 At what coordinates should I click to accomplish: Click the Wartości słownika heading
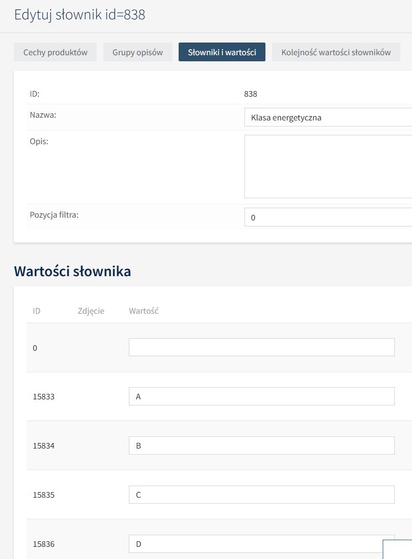72,271
